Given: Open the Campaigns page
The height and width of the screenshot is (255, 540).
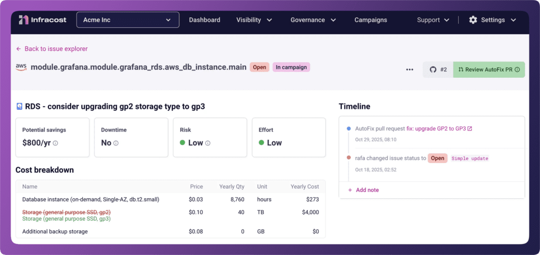Looking at the screenshot, I should [x=371, y=20].
